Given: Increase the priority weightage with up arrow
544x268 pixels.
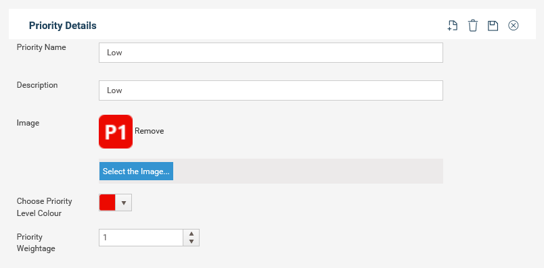Looking at the screenshot, I should (191, 234).
